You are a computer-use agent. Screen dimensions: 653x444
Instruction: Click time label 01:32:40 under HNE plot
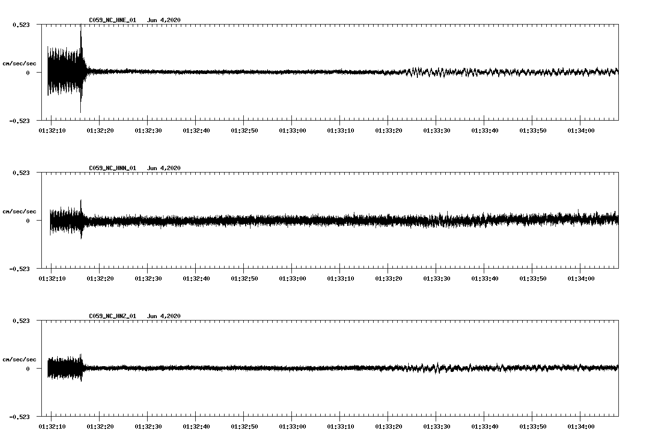coord(196,131)
